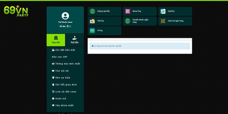Go to Khu vực VIP

point(59,57)
